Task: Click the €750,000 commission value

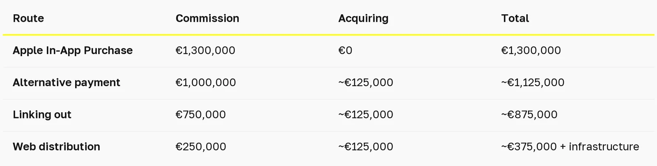Action: 201,115
